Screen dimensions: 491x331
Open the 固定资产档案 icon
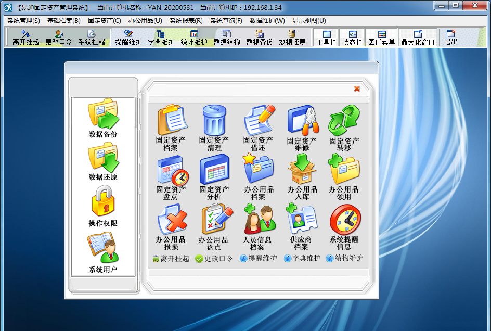click(171, 128)
